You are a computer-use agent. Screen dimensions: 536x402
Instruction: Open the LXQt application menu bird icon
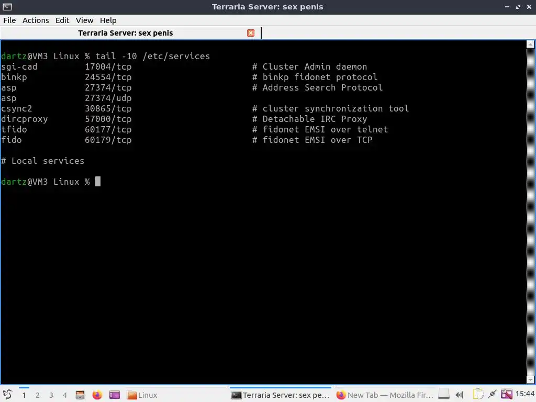7,395
